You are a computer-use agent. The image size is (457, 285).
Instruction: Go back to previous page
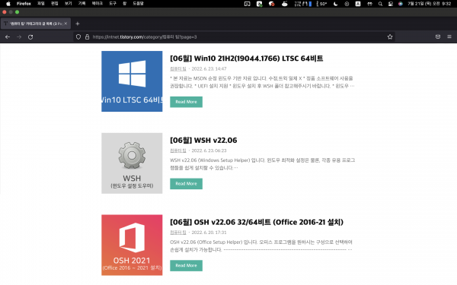click(8, 37)
